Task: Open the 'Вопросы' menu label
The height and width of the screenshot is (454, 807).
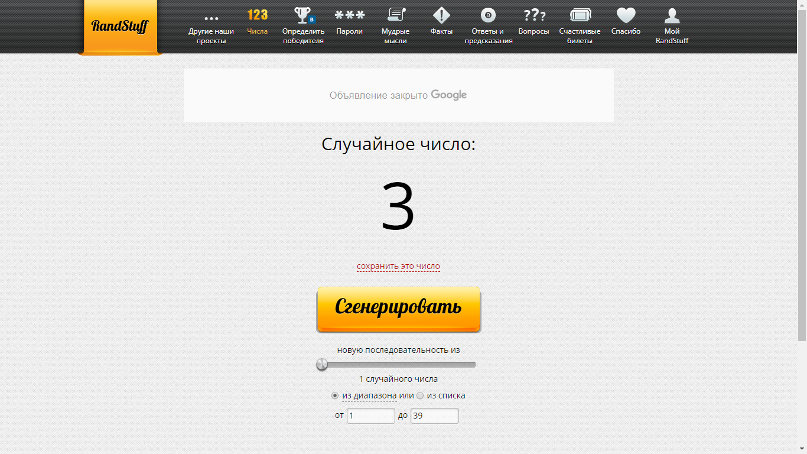Action: tap(534, 31)
